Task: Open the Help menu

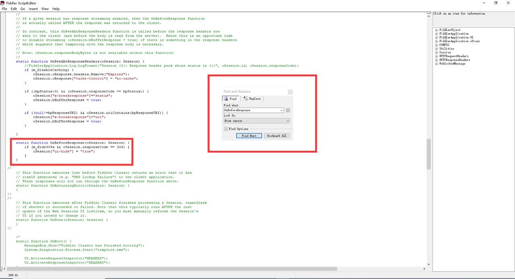Action: (56, 8)
